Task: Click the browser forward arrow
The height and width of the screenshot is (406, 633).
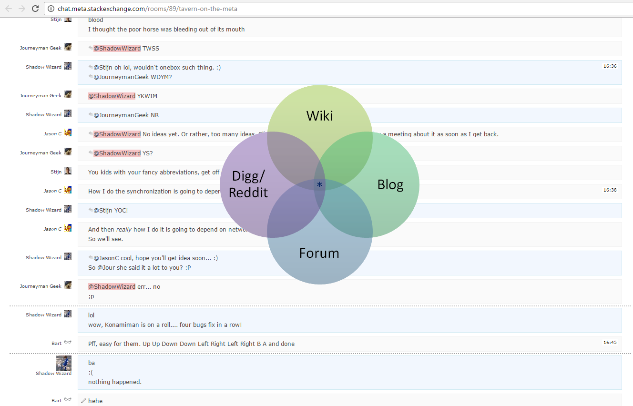Action: coord(22,9)
